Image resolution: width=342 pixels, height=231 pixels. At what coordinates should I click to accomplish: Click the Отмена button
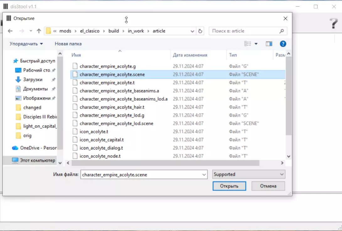(x=268, y=186)
